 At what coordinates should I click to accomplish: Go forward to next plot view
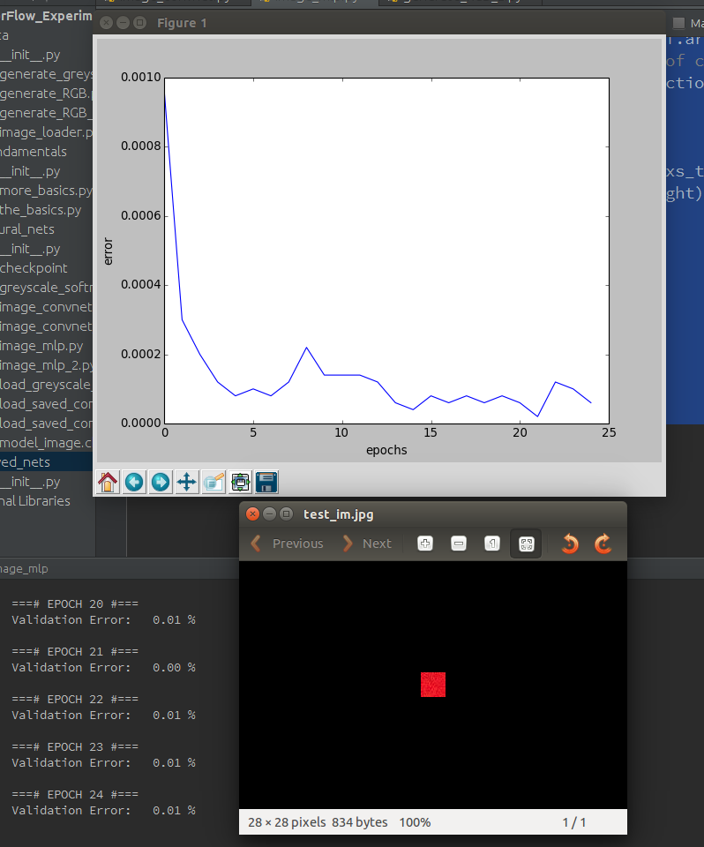coord(161,482)
